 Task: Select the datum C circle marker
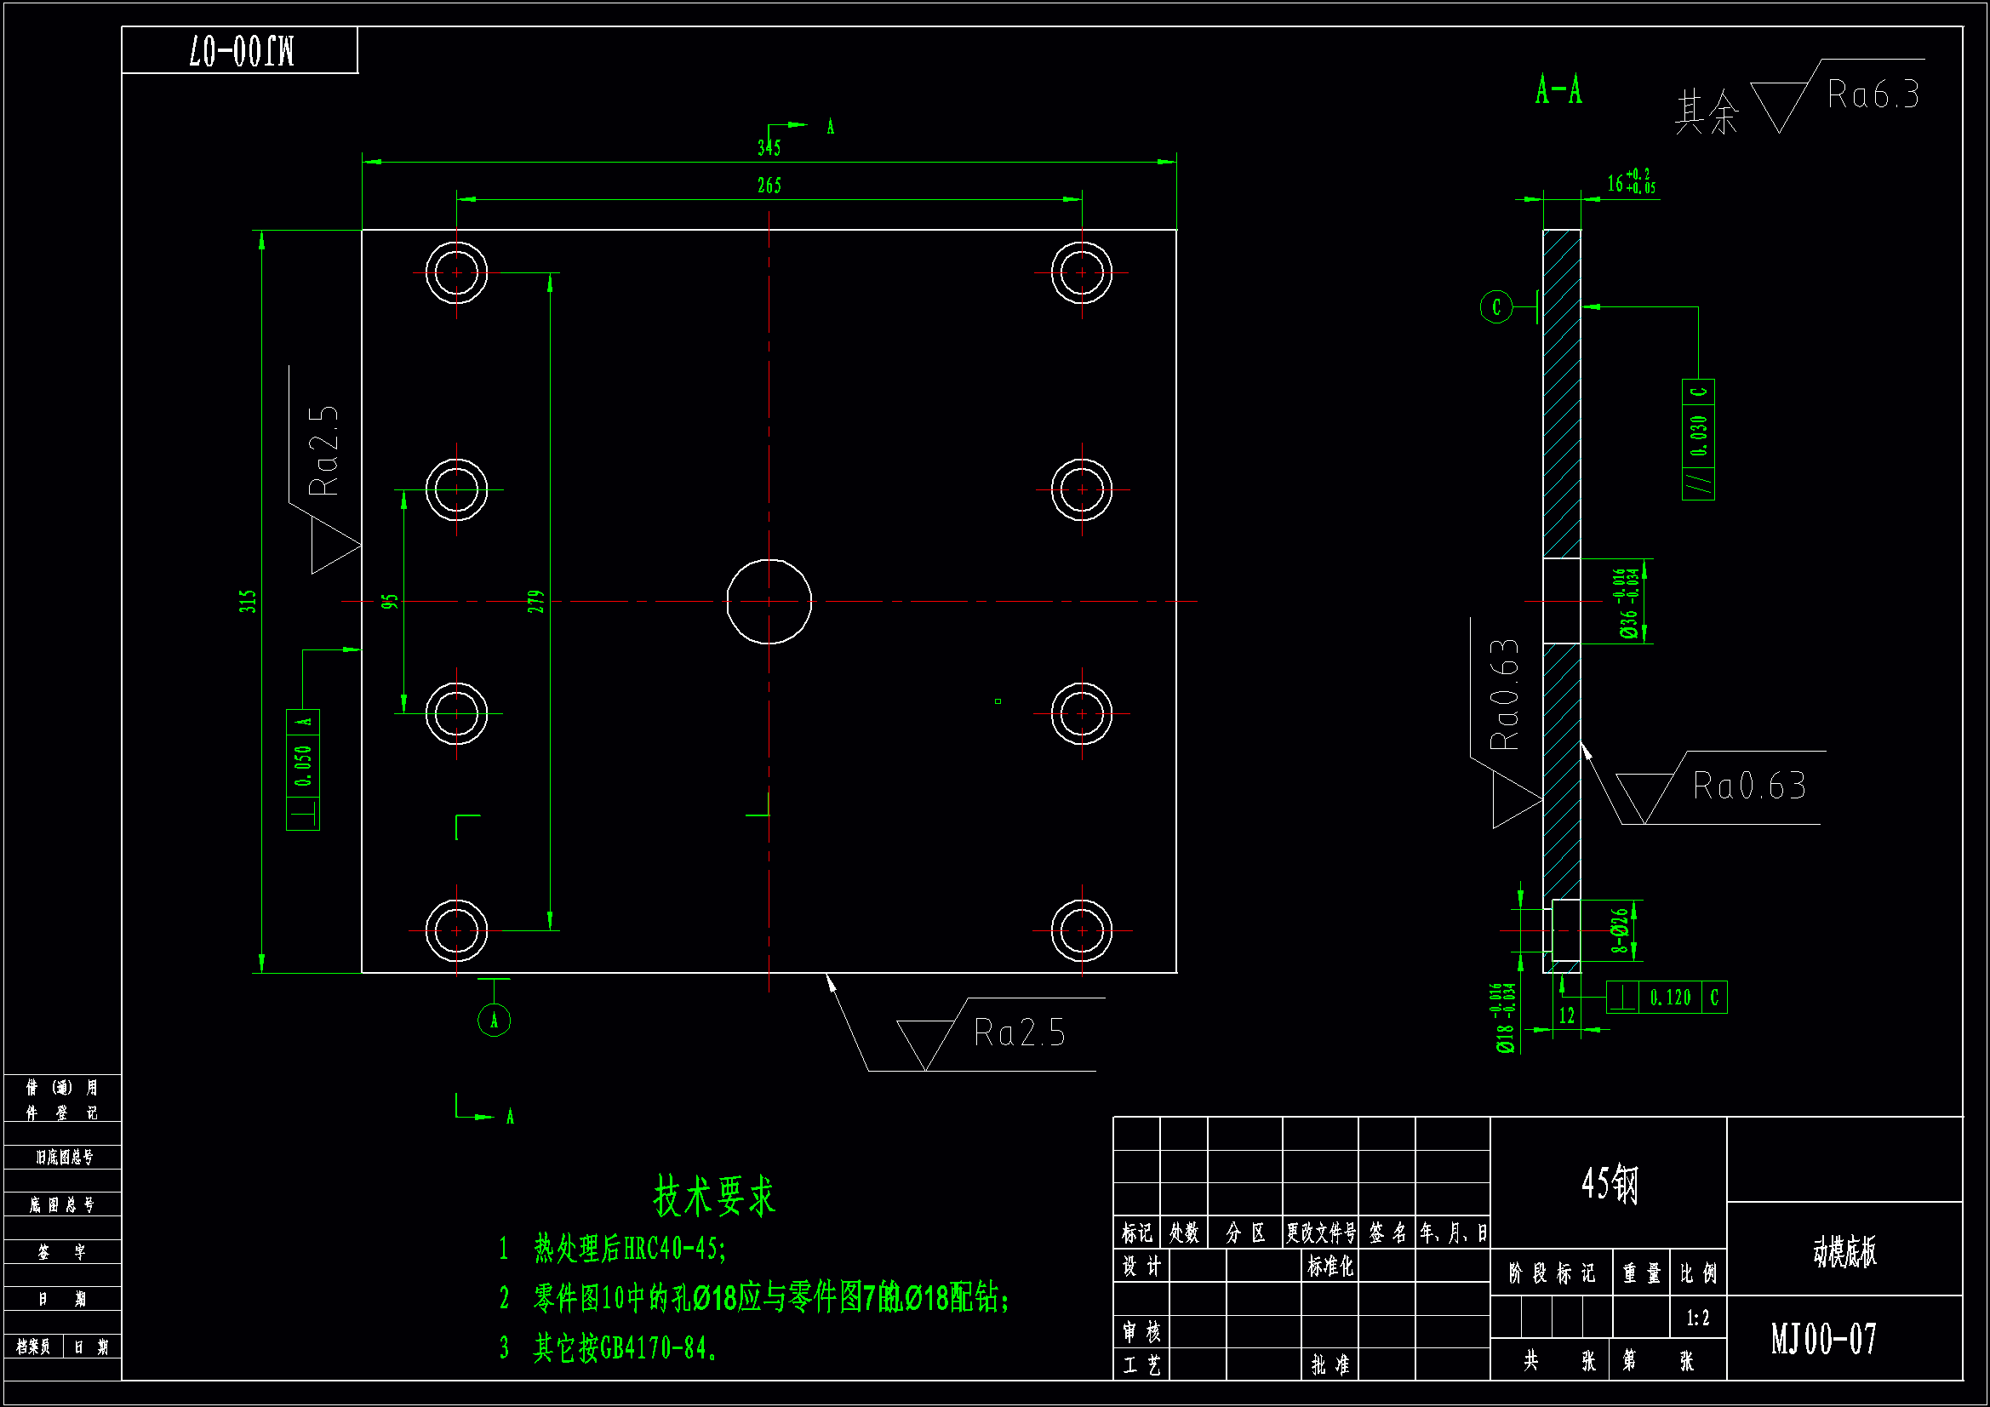[x=1496, y=307]
